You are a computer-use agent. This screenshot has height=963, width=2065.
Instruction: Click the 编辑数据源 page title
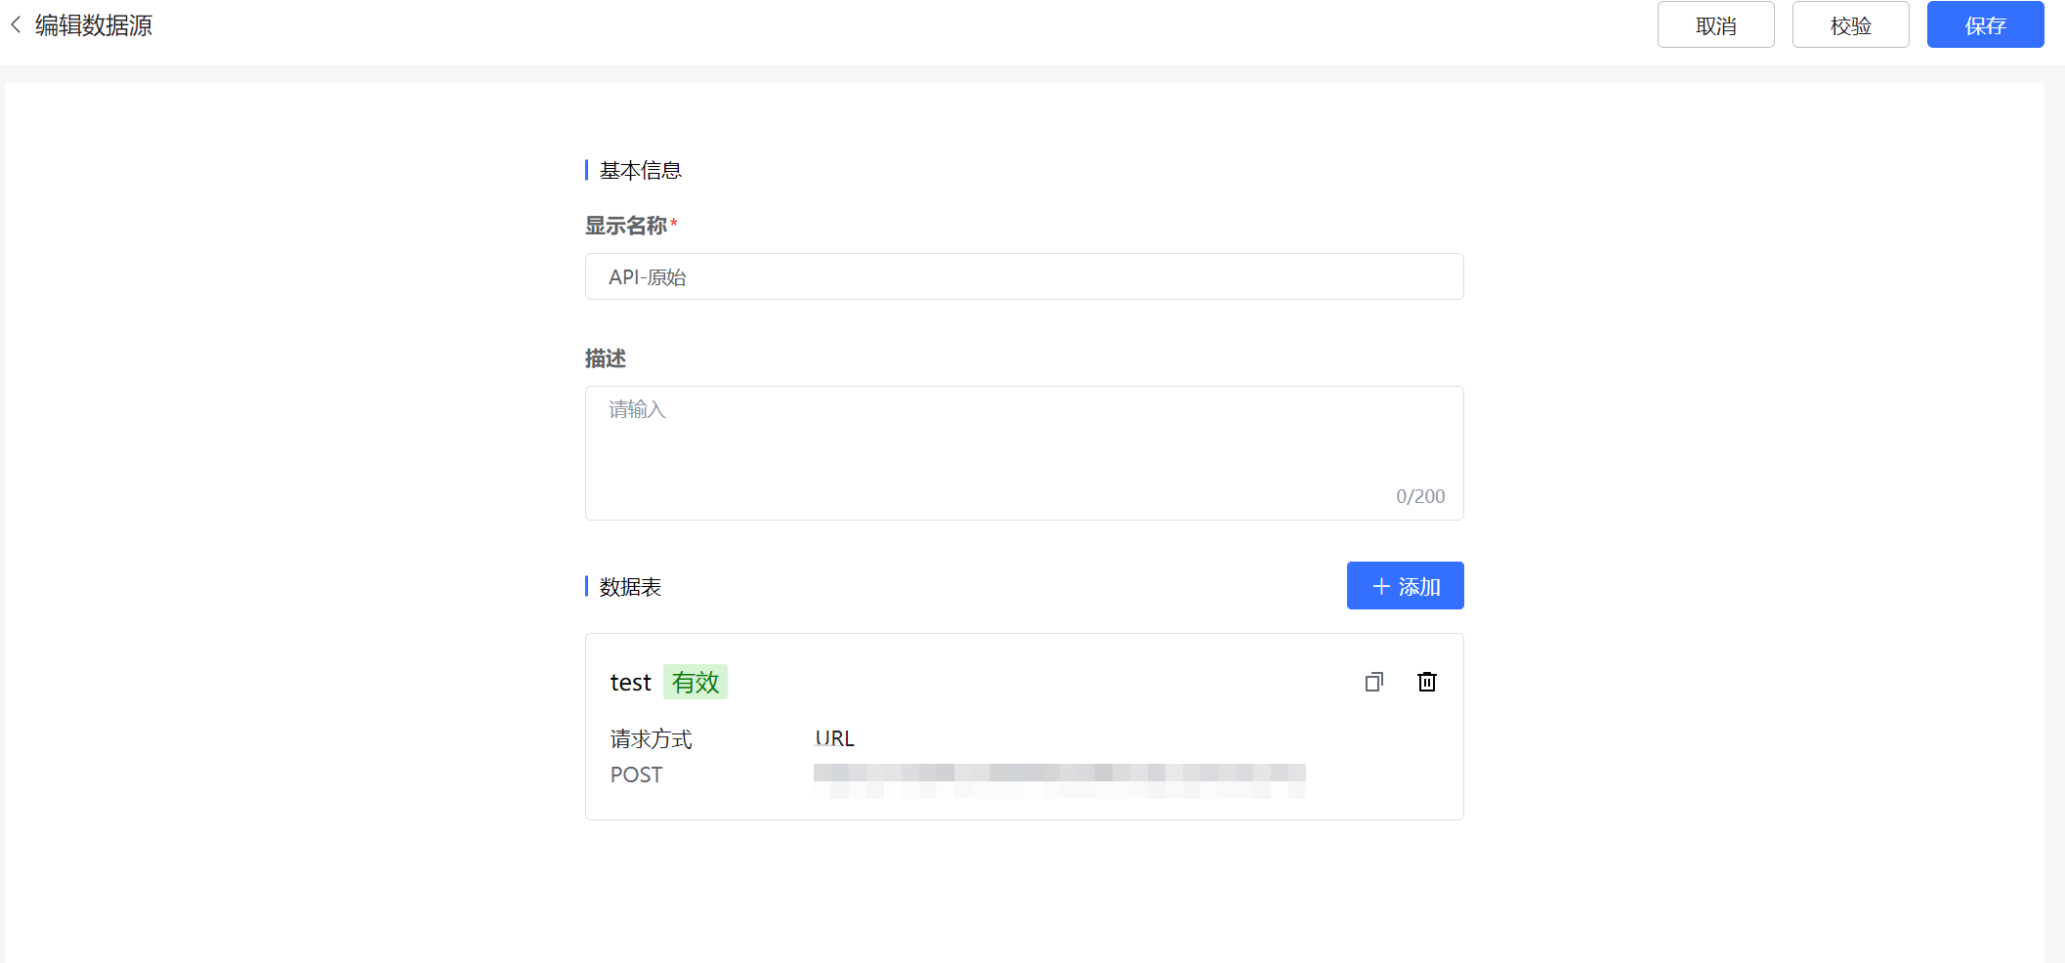tap(94, 25)
